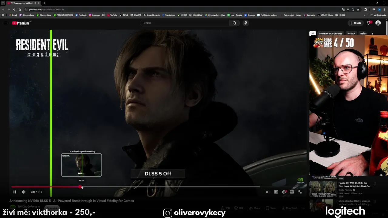Open more actions ellipsis below video
The width and height of the screenshot is (388, 218).
[303, 208]
